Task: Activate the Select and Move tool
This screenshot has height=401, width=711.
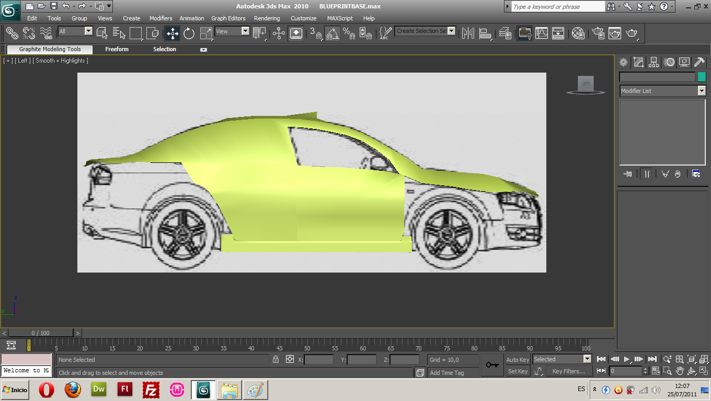Action: (173, 33)
